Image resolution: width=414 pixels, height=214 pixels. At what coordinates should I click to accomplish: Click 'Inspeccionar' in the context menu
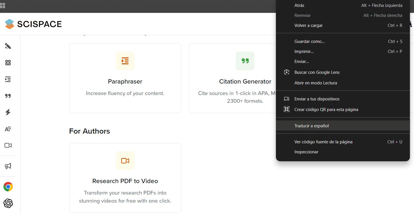[x=306, y=152]
